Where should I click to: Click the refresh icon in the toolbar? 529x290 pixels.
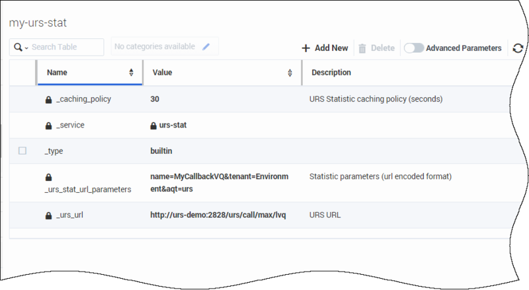coord(518,48)
